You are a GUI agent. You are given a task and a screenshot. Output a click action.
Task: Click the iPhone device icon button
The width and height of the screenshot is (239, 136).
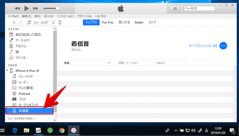tap(60, 23)
